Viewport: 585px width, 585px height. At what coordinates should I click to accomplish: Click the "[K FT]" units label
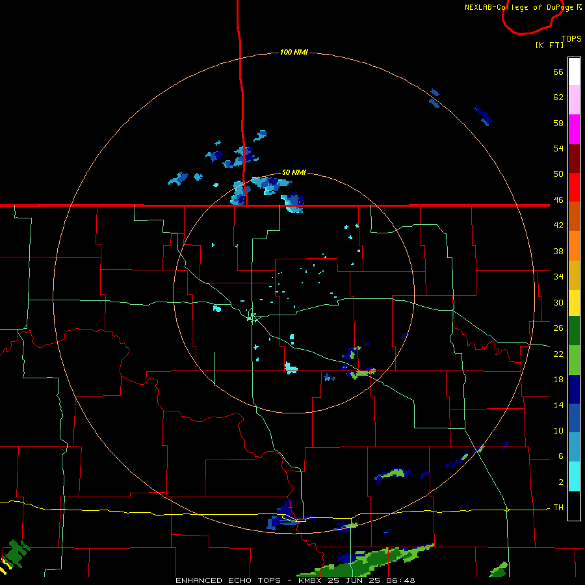click(x=549, y=45)
